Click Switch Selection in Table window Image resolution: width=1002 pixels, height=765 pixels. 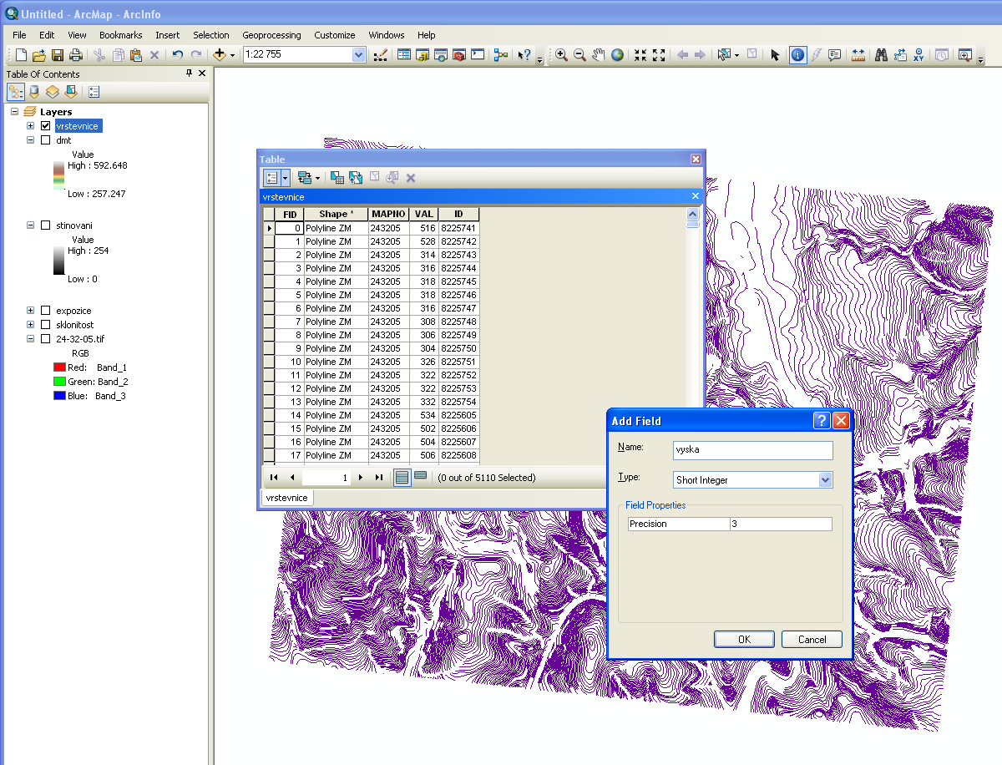tap(356, 177)
